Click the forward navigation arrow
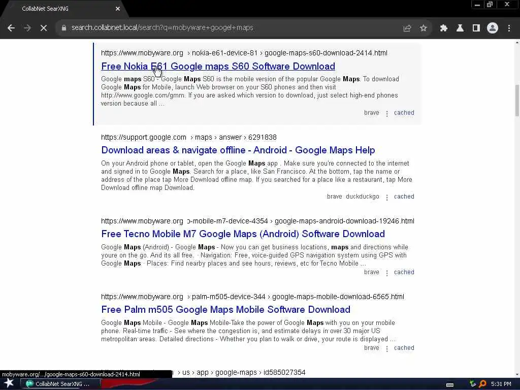This screenshot has height=390, width=520. [27, 28]
